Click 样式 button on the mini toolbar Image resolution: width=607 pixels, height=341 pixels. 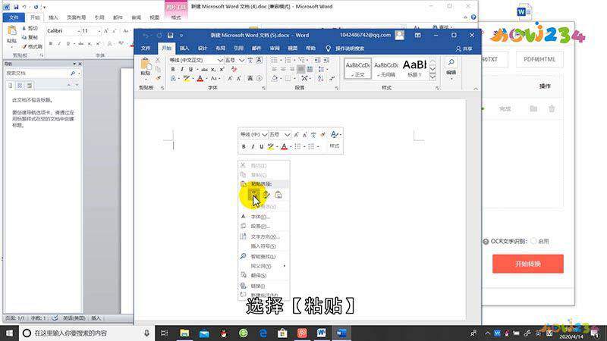335,141
